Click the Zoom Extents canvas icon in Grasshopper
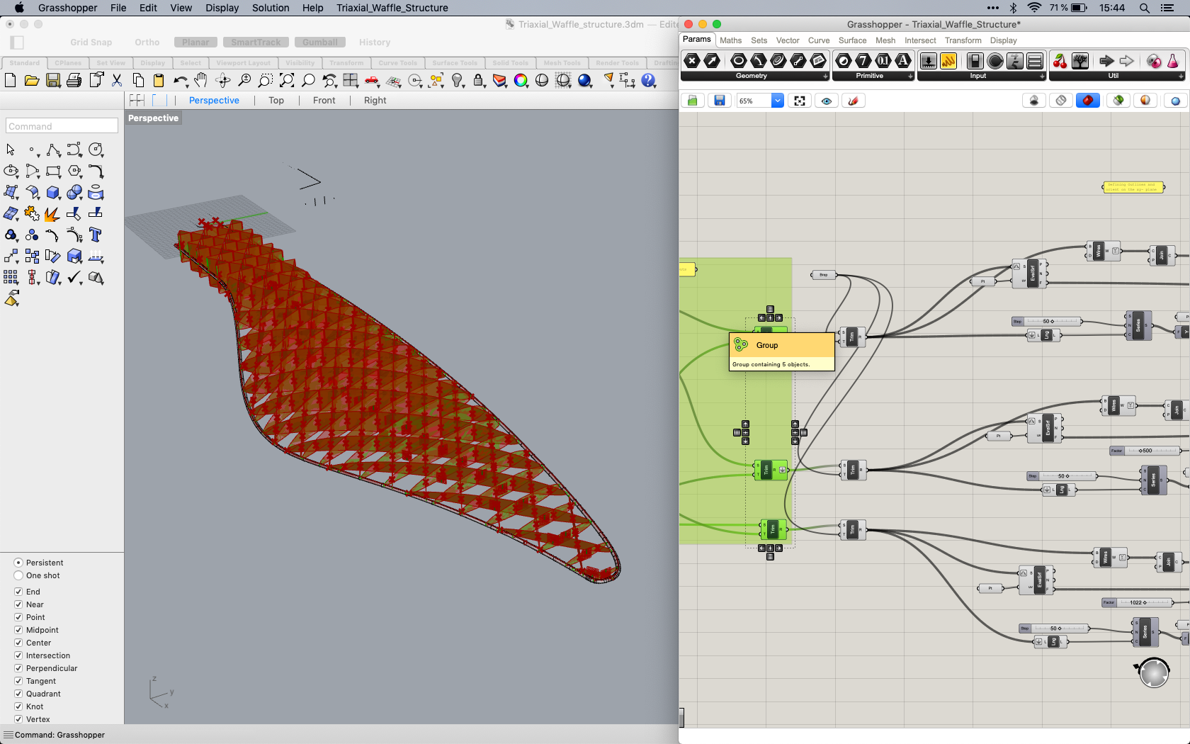1190x744 pixels. point(800,101)
